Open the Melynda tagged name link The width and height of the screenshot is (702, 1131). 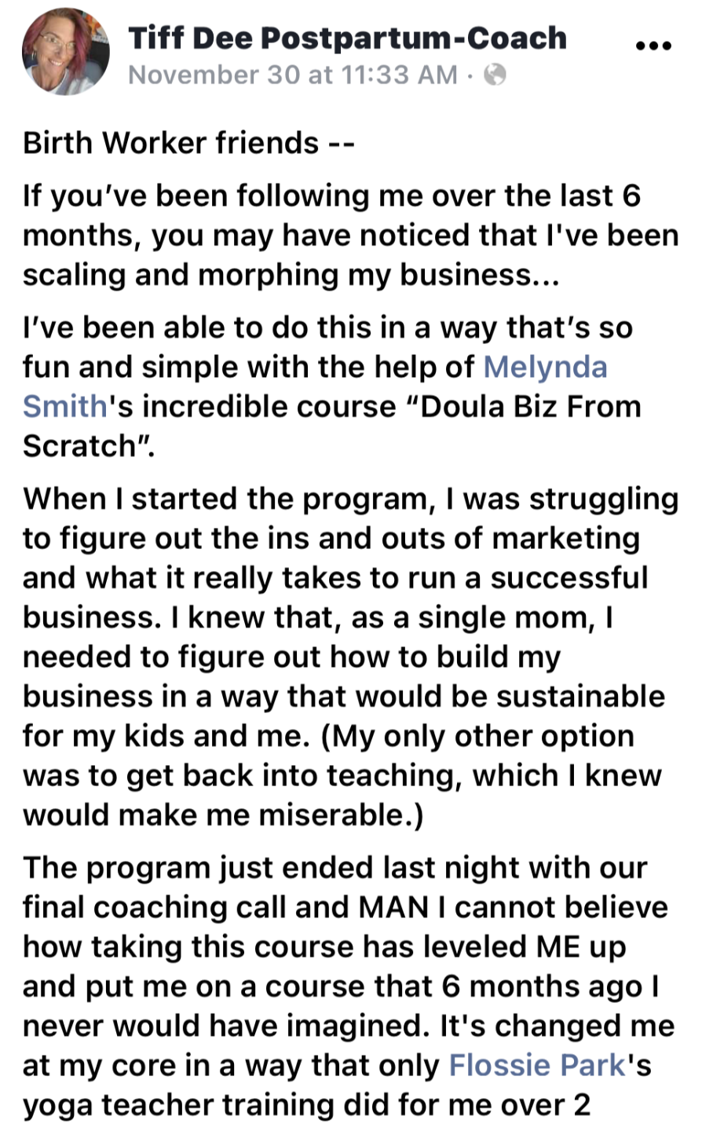point(545,366)
